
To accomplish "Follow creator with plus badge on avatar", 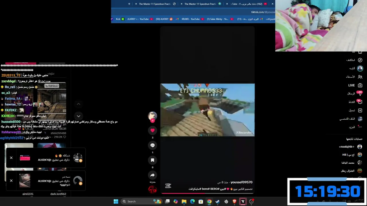I will pyautogui.click(x=153, y=121).
